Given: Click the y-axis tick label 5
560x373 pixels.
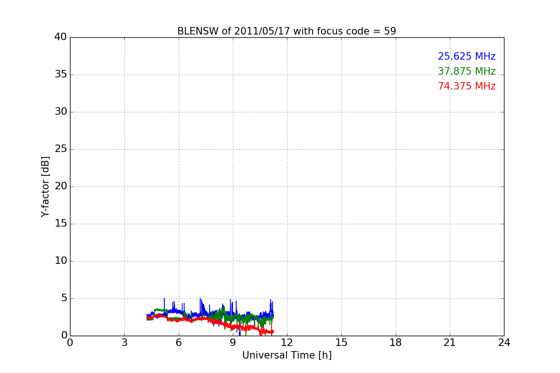Looking at the screenshot, I should click(64, 298).
